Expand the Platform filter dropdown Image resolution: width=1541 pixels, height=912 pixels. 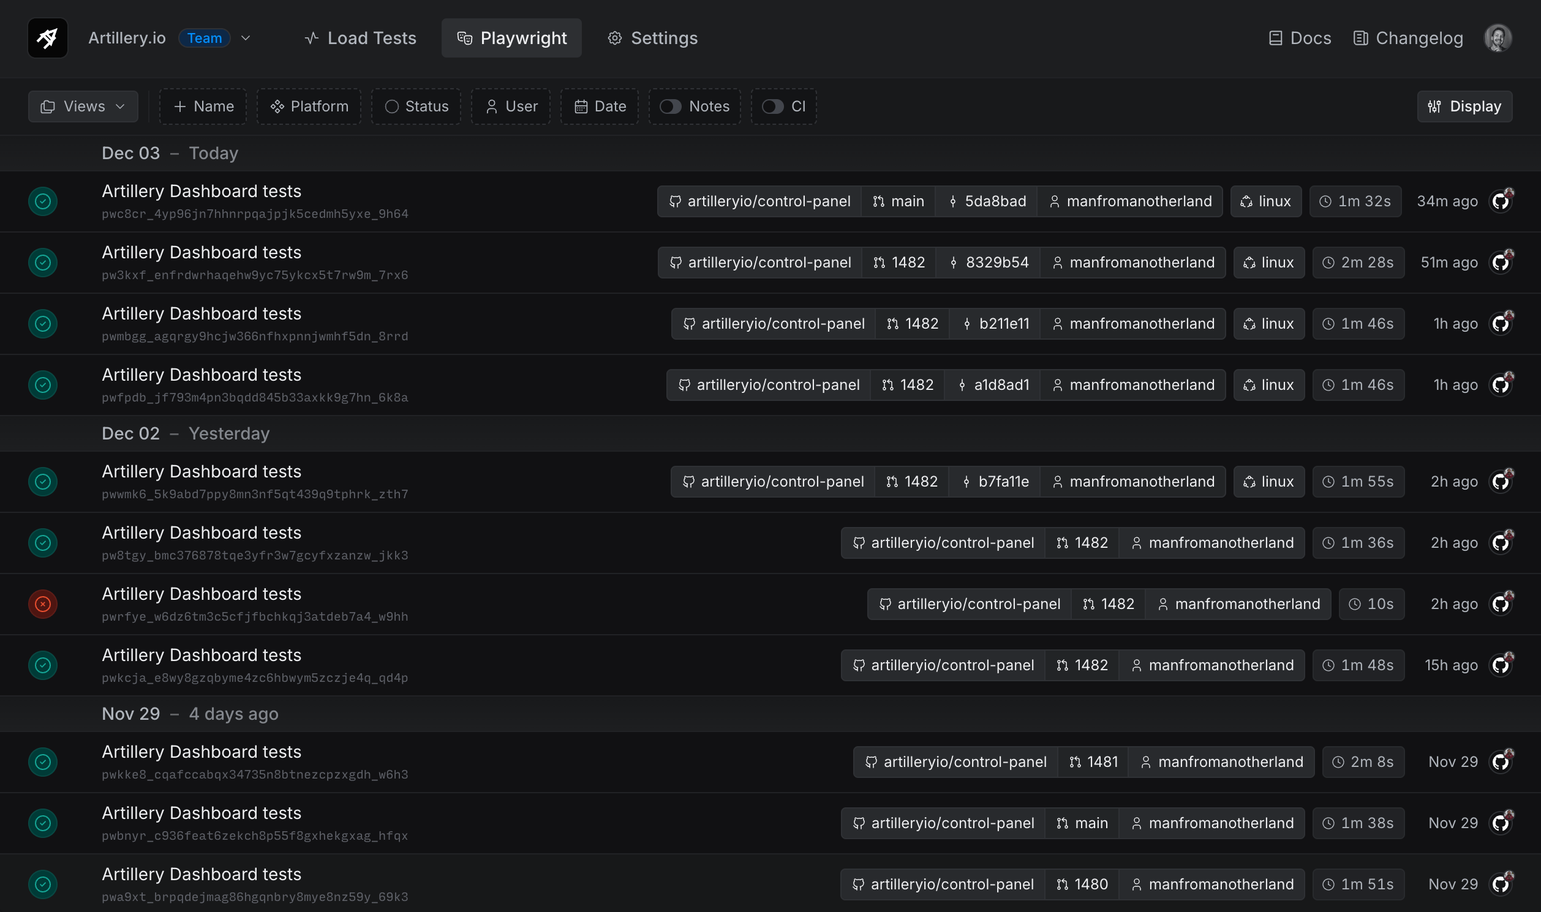[309, 105]
